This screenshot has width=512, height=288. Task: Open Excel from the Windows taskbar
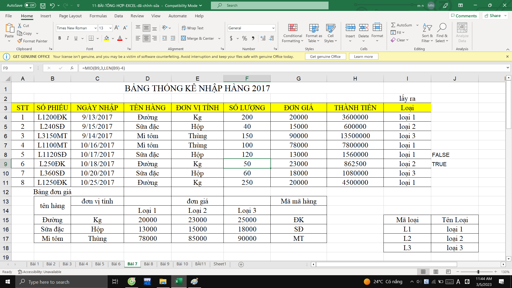(x=179, y=282)
